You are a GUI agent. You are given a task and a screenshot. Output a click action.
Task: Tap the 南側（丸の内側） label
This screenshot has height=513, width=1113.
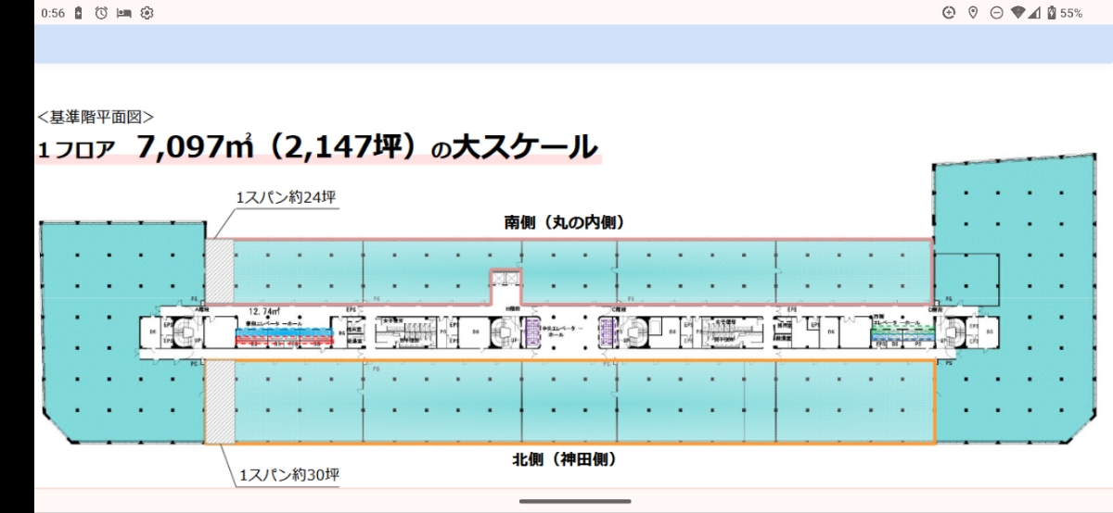point(564,222)
